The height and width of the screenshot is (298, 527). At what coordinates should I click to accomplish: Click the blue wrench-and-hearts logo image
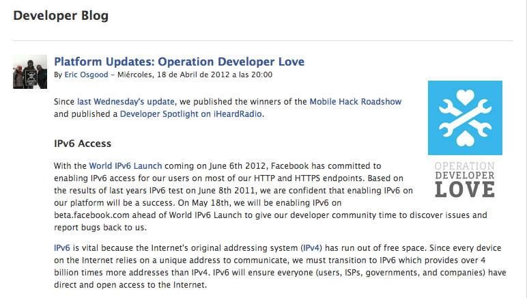coord(465,118)
